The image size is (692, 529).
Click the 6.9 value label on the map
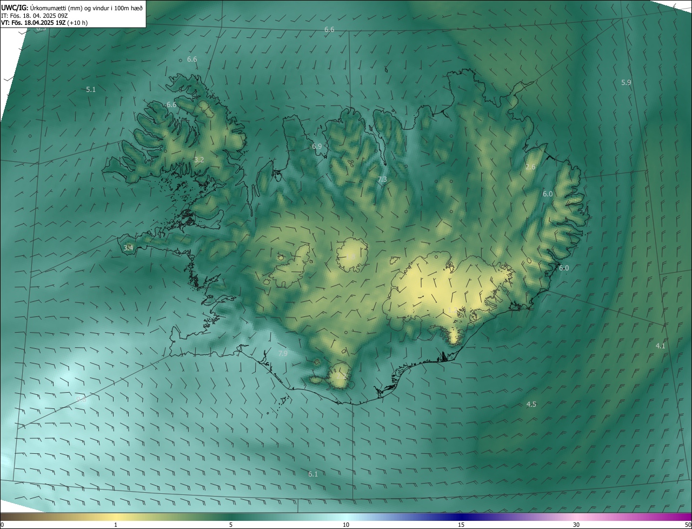pos(317,146)
